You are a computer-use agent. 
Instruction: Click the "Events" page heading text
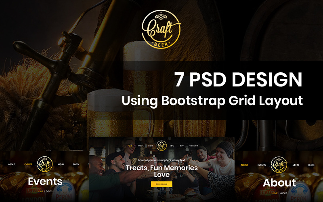(x=45, y=181)
